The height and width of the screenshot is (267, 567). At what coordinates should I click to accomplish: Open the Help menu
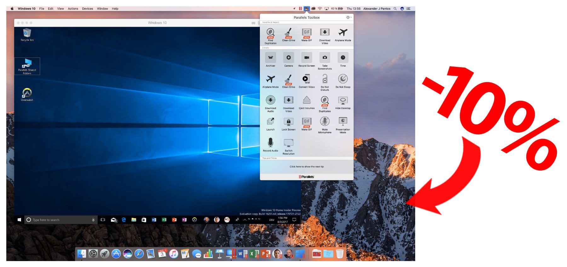(x=115, y=8)
